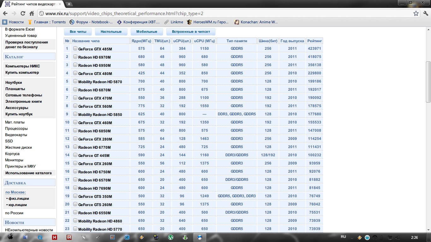
Task: Open a new tab with plus button
Action: click(69, 4)
